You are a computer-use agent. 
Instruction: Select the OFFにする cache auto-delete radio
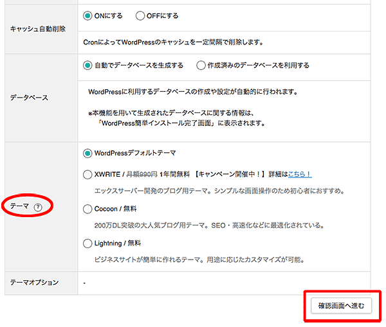140,16
